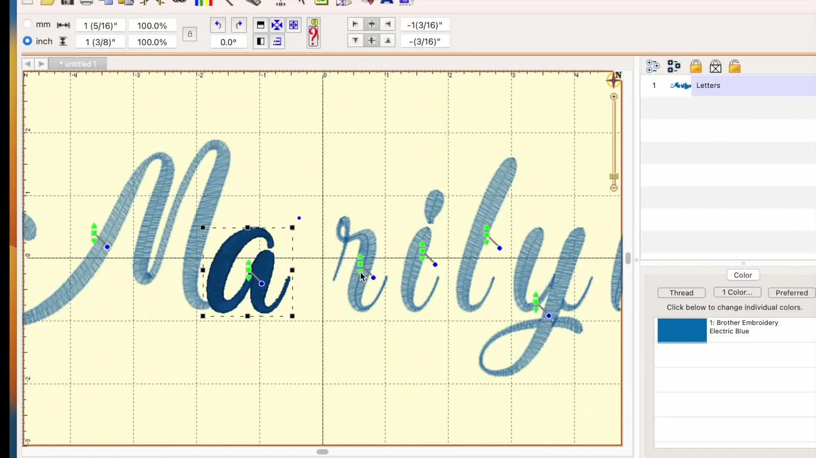816x458 pixels.
Task: Click the Unlock open-padlock icon
Action: pos(735,66)
